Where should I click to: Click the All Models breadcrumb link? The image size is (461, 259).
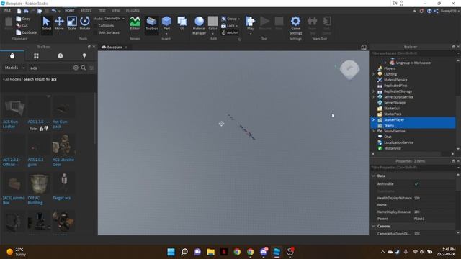coord(13,79)
